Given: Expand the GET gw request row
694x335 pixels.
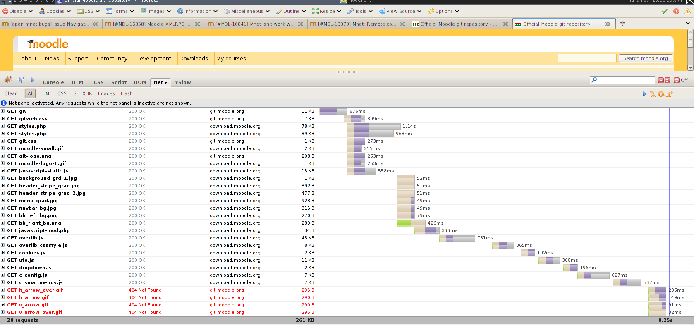Looking at the screenshot, I should [3, 111].
